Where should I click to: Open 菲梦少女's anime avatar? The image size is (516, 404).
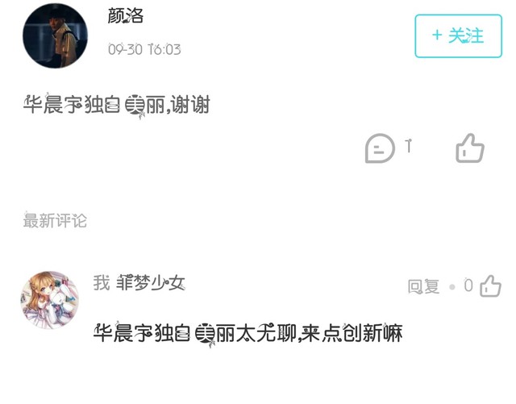(x=50, y=300)
